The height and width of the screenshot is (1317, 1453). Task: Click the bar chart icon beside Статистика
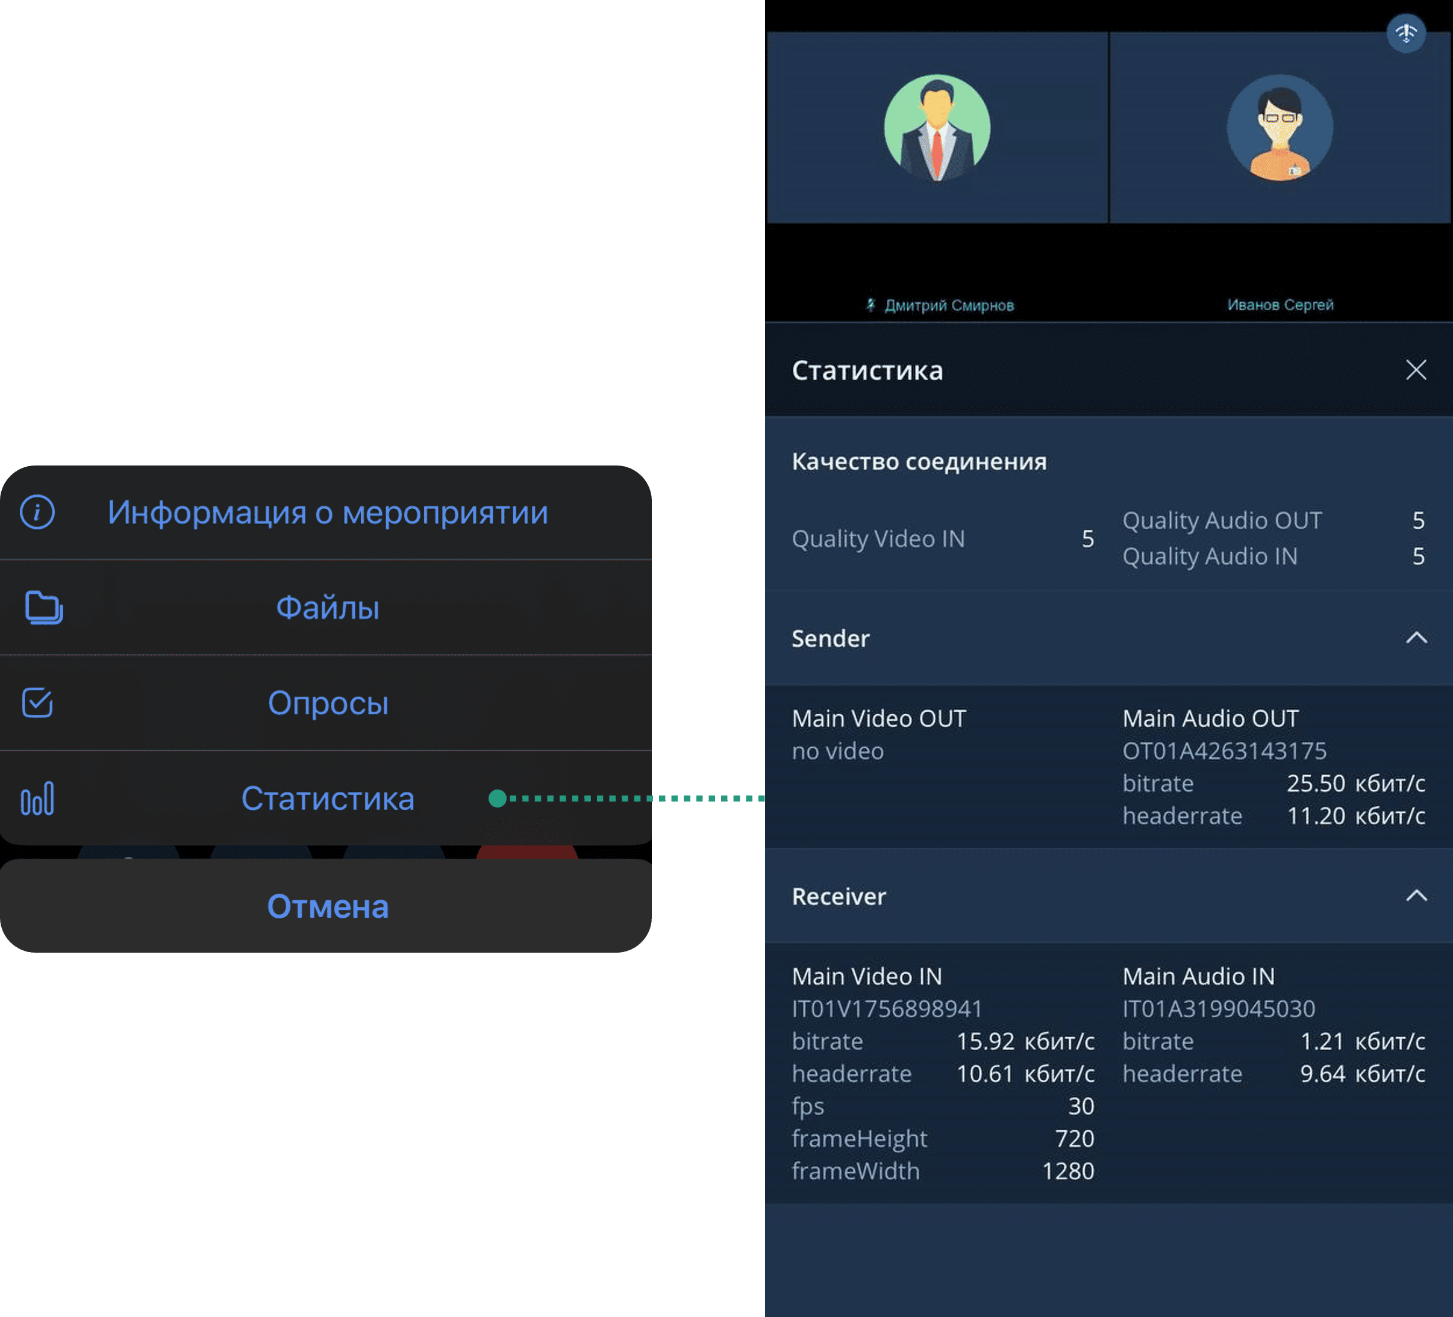(x=37, y=799)
